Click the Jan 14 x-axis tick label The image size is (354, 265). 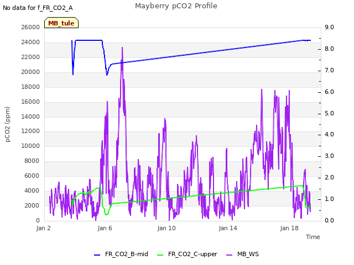coord(228,228)
